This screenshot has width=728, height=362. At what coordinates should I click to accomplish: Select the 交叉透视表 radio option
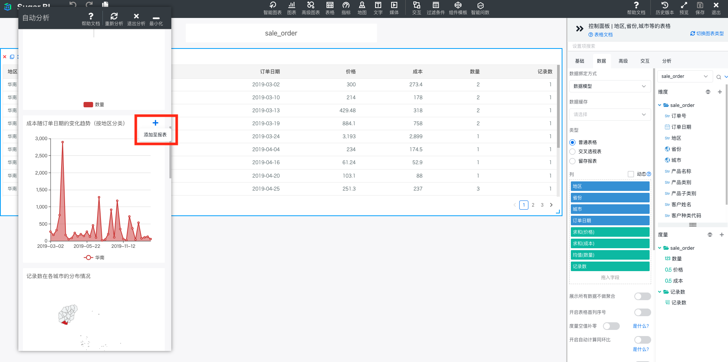[x=572, y=152]
